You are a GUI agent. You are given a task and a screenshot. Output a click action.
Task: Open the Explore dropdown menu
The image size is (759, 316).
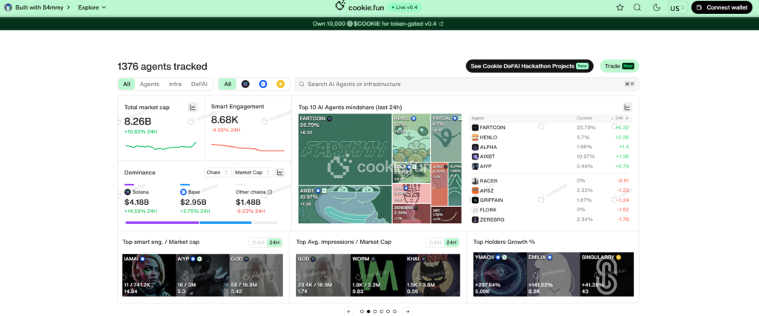[x=92, y=7]
